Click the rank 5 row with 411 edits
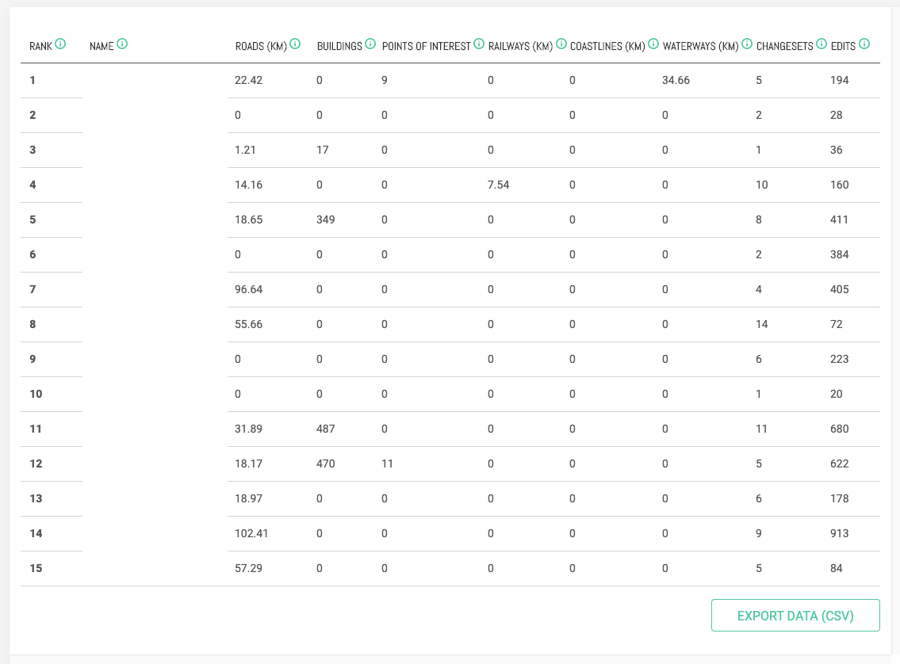Image resolution: width=900 pixels, height=664 pixels. pos(450,219)
